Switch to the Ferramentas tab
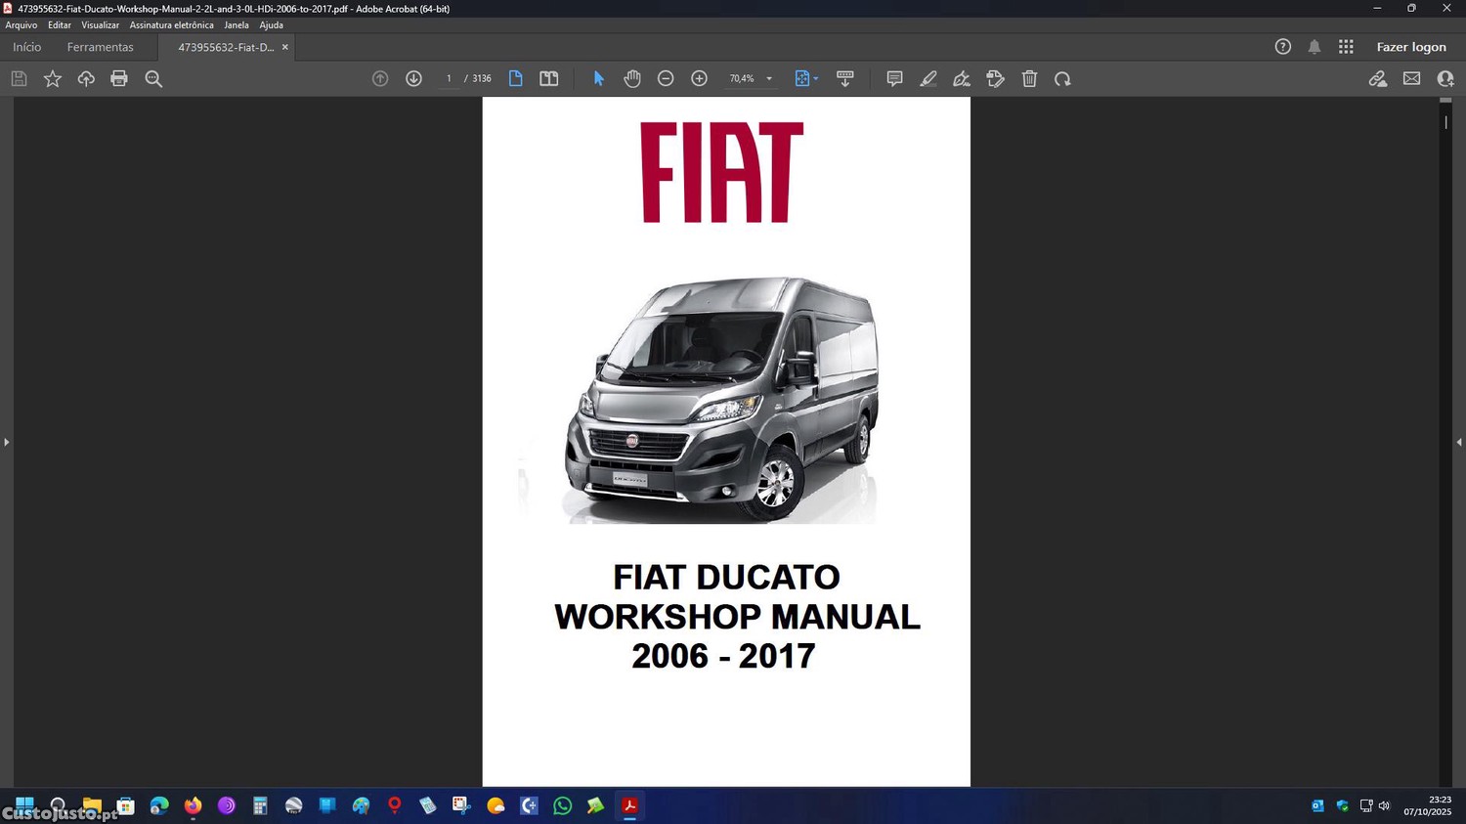The image size is (1466, 824). pos(100,47)
